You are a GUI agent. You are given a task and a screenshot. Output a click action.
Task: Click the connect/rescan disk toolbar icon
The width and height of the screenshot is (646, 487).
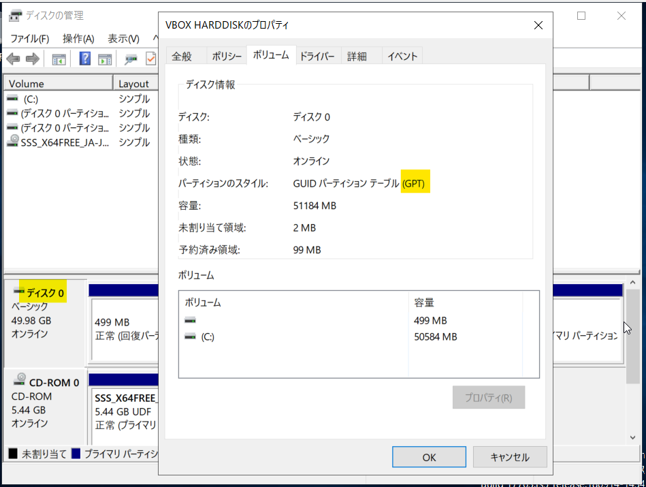(131, 59)
